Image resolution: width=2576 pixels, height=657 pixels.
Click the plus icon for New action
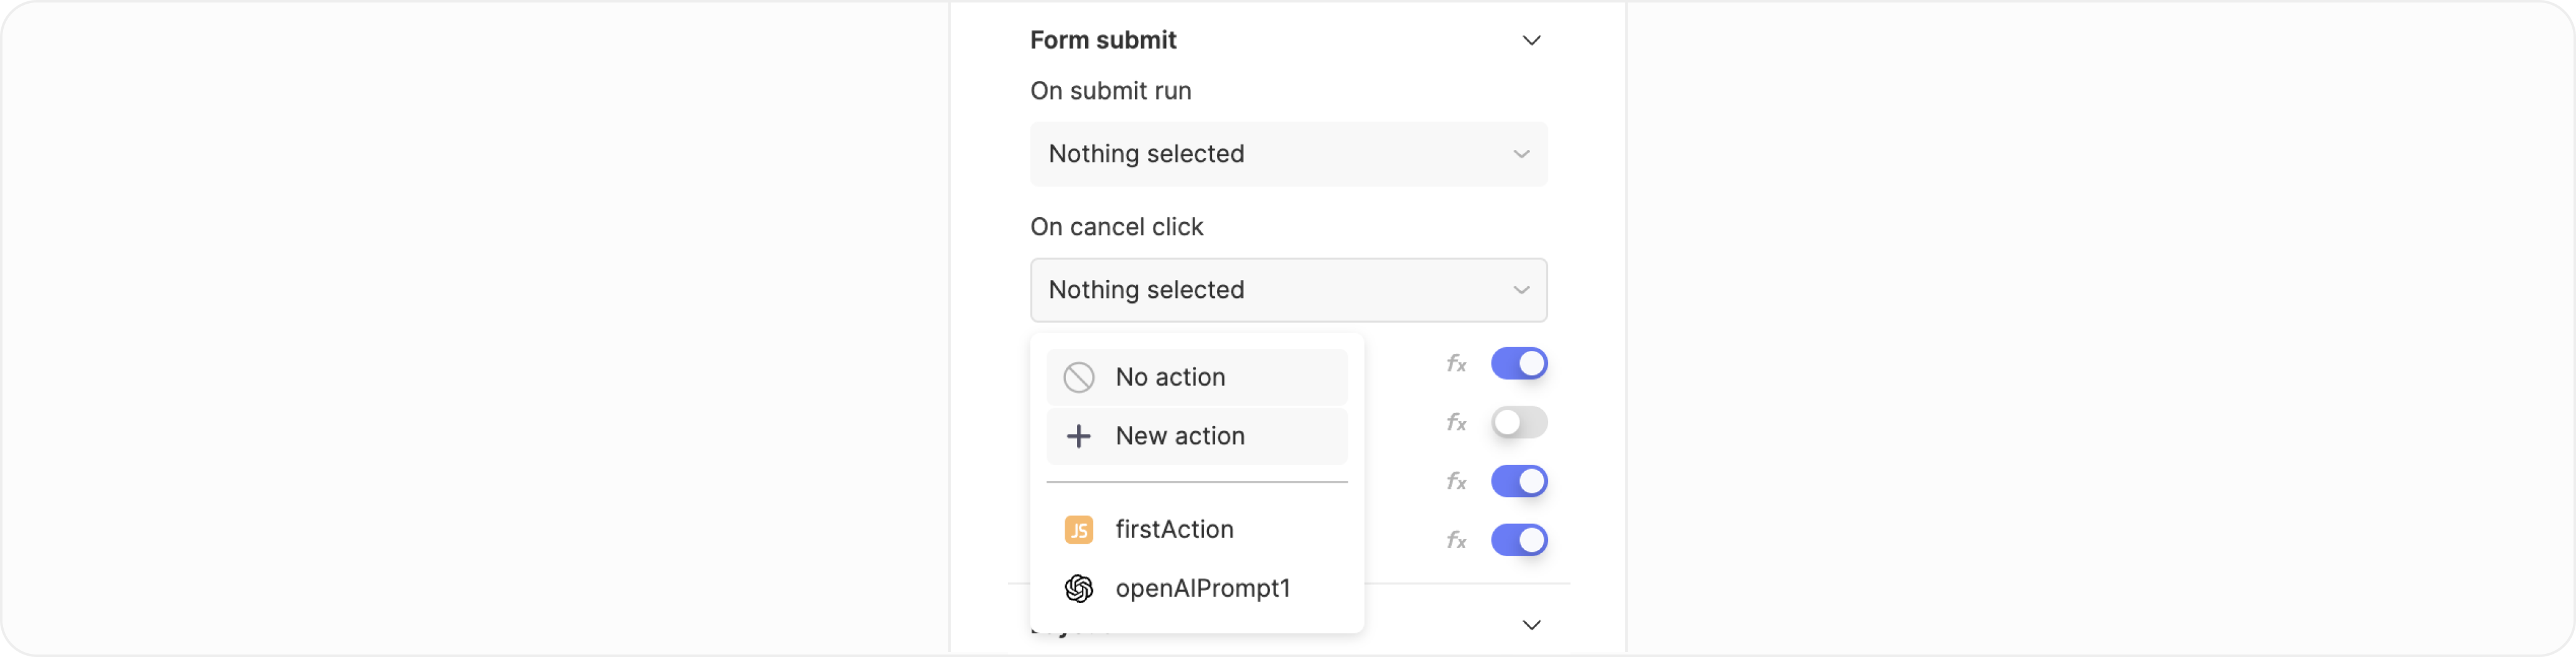pos(1078,436)
